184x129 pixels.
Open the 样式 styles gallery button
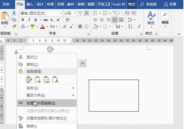[151, 19]
